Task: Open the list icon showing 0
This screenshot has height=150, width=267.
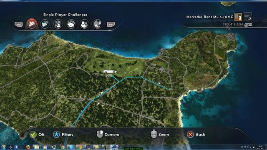Action: click(x=248, y=17)
